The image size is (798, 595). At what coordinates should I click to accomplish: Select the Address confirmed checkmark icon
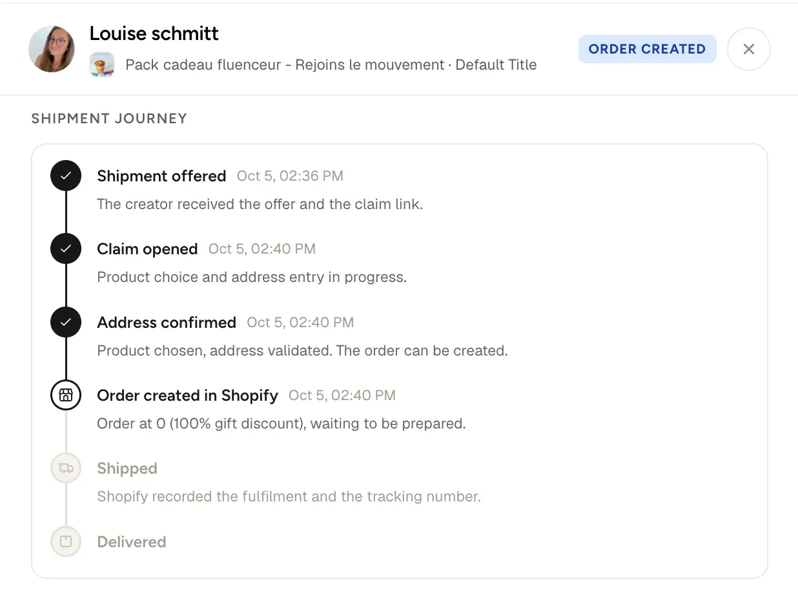(66, 322)
